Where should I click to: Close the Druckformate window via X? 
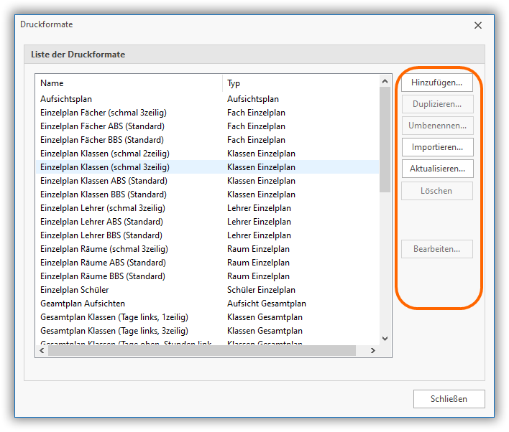pos(478,25)
